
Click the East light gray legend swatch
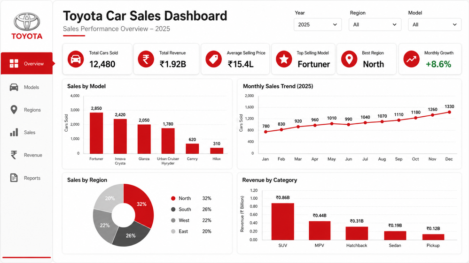tap(173, 232)
